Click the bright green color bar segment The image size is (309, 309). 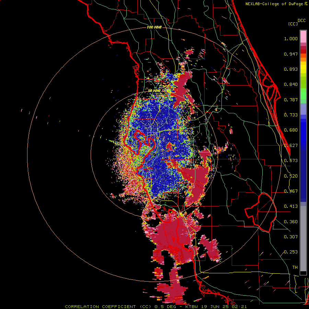pos(303,94)
